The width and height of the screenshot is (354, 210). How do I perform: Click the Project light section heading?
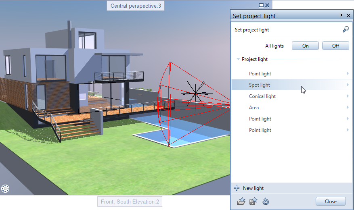click(255, 59)
